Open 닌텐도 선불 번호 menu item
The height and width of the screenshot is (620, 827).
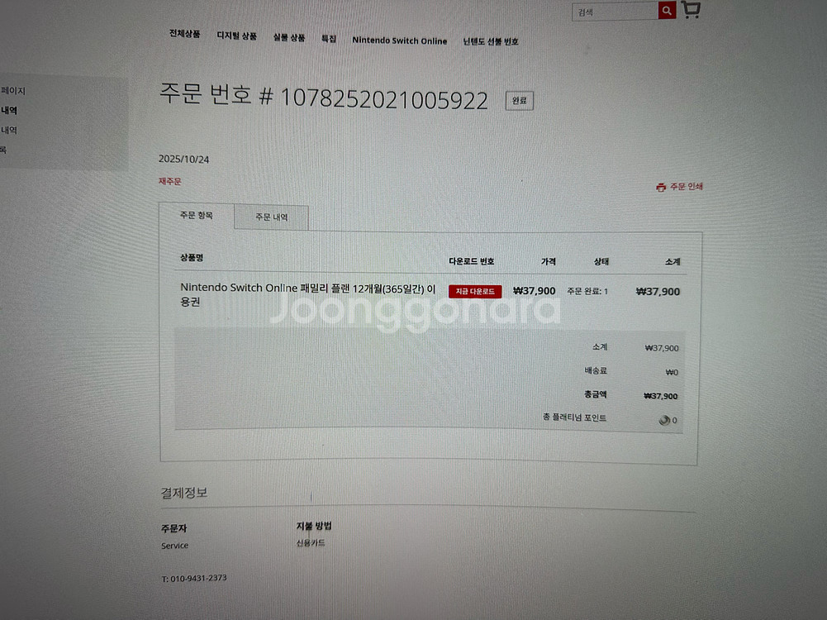[491, 41]
